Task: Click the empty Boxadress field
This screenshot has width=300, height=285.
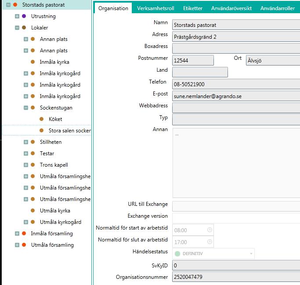Action: pos(236,48)
